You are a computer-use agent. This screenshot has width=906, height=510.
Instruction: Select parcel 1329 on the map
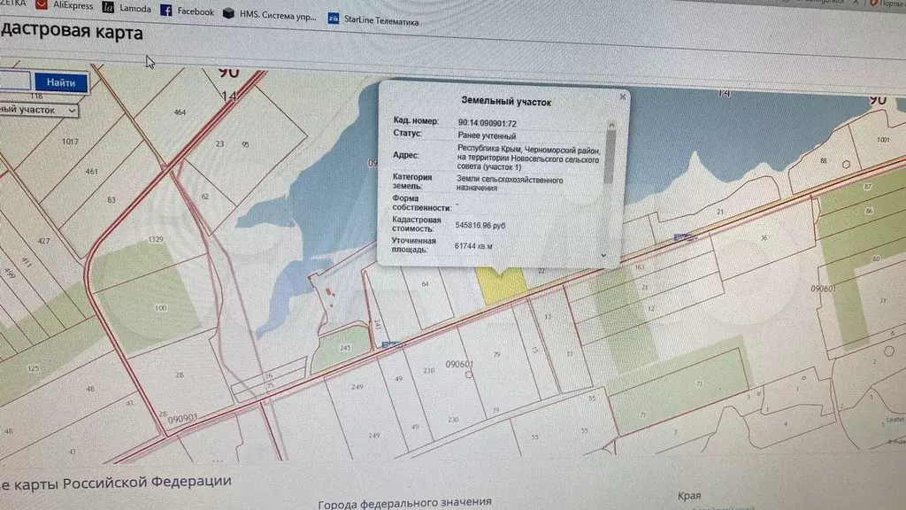point(157,240)
